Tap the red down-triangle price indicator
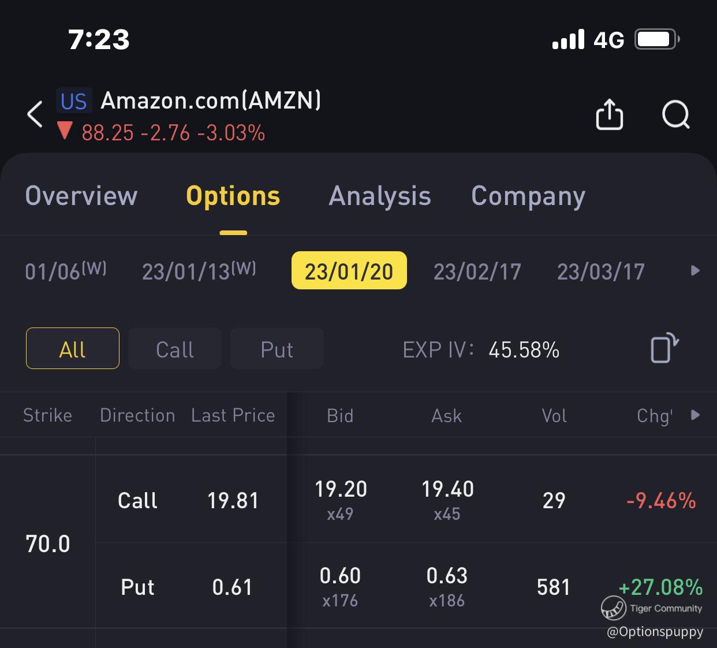The image size is (717, 648). (x=65, y=131)
